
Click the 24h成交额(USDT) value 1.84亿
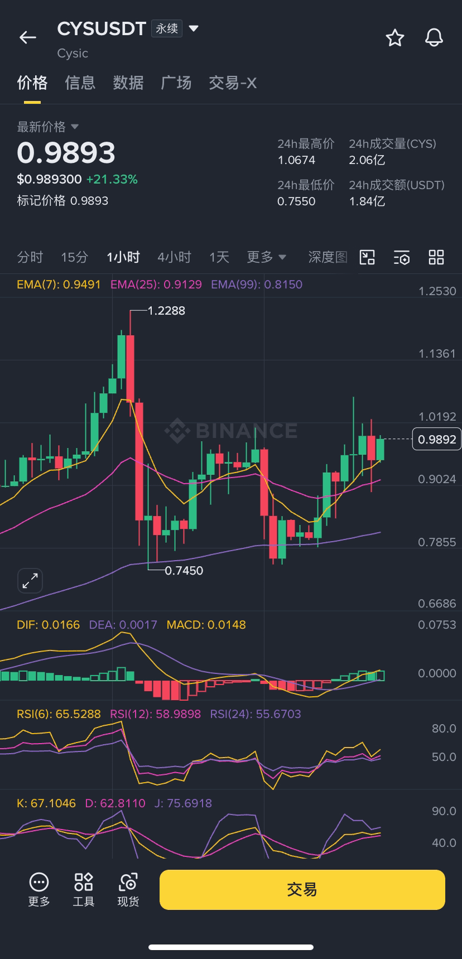click(x=367, y=201)
